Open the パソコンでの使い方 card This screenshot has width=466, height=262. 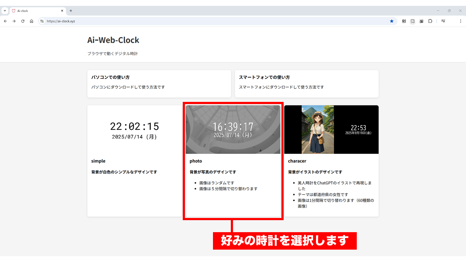(159, 84)
